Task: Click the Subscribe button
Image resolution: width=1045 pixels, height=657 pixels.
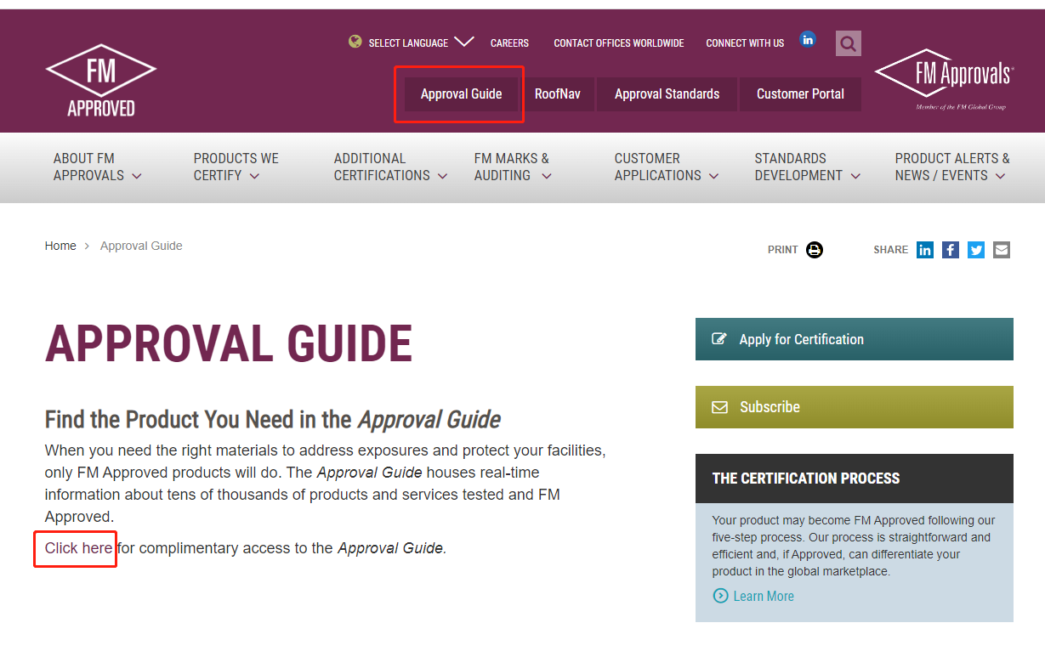Action: coord(855,407)
